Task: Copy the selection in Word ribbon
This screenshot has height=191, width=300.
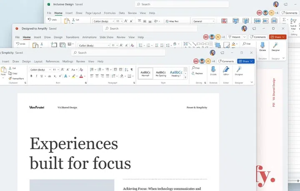Action: click(x=12, y=73)
